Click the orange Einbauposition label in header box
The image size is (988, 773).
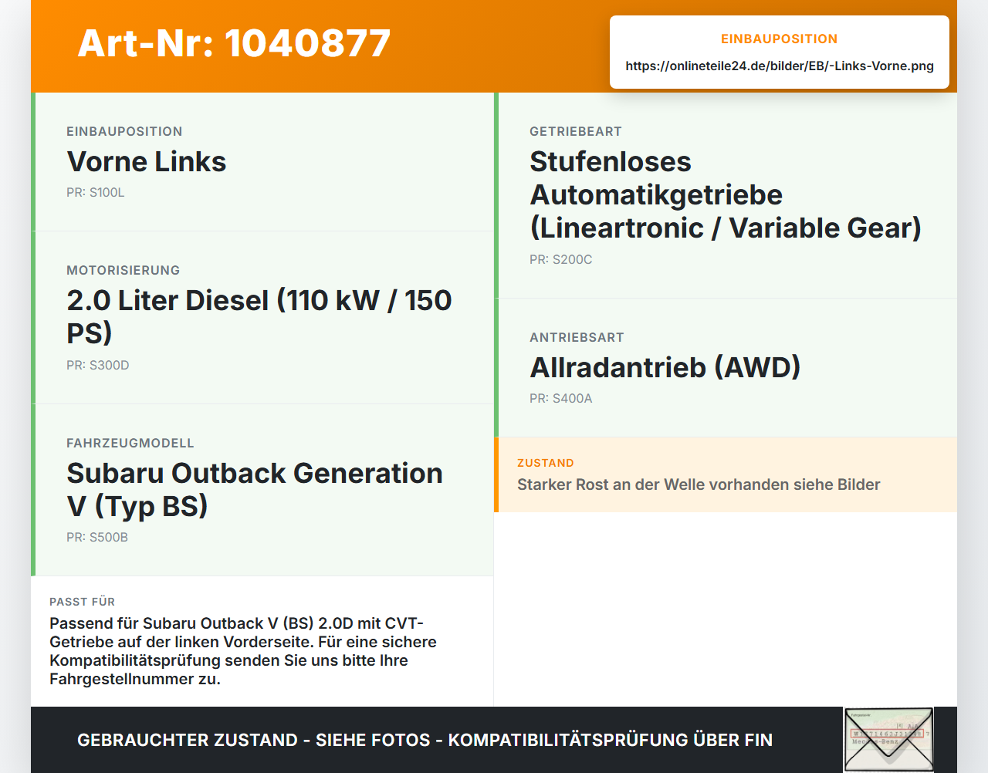(780, 39)
